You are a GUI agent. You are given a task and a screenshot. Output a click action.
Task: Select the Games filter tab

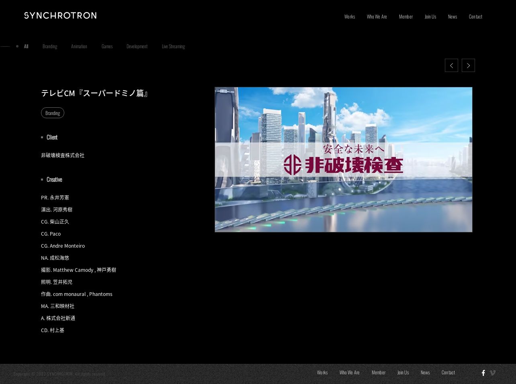(x=107, y=46)
